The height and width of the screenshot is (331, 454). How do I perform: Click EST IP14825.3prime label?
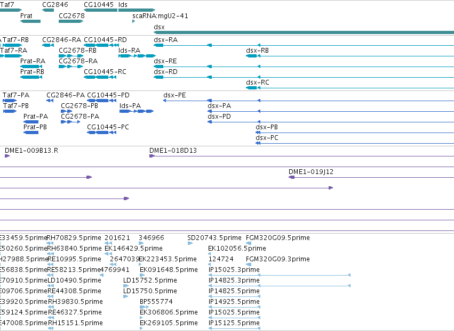[234, 281]
